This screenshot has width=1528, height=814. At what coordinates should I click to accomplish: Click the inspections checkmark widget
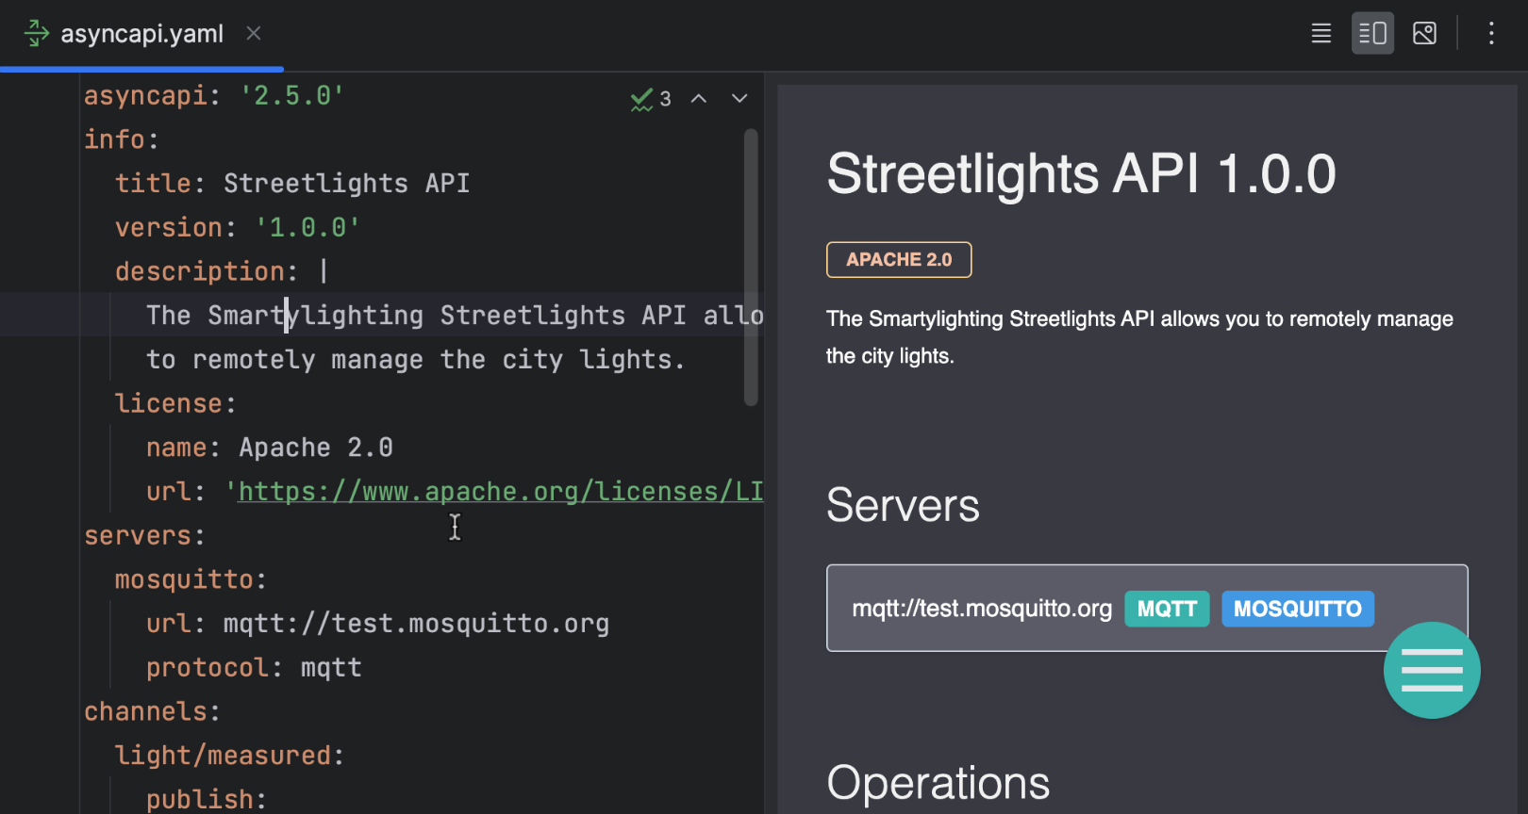[x=650, y=99]
